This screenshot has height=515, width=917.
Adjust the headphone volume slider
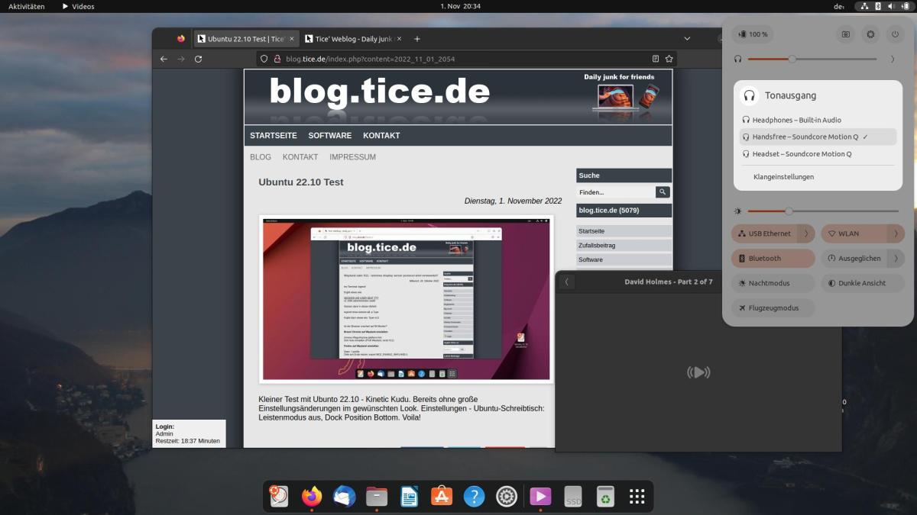point(792,59)
